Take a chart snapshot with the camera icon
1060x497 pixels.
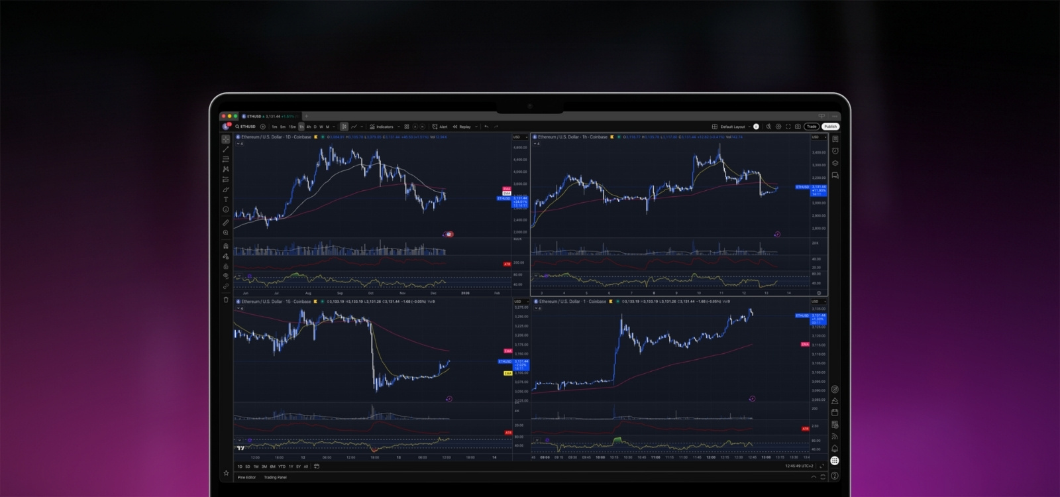point(798,127)
